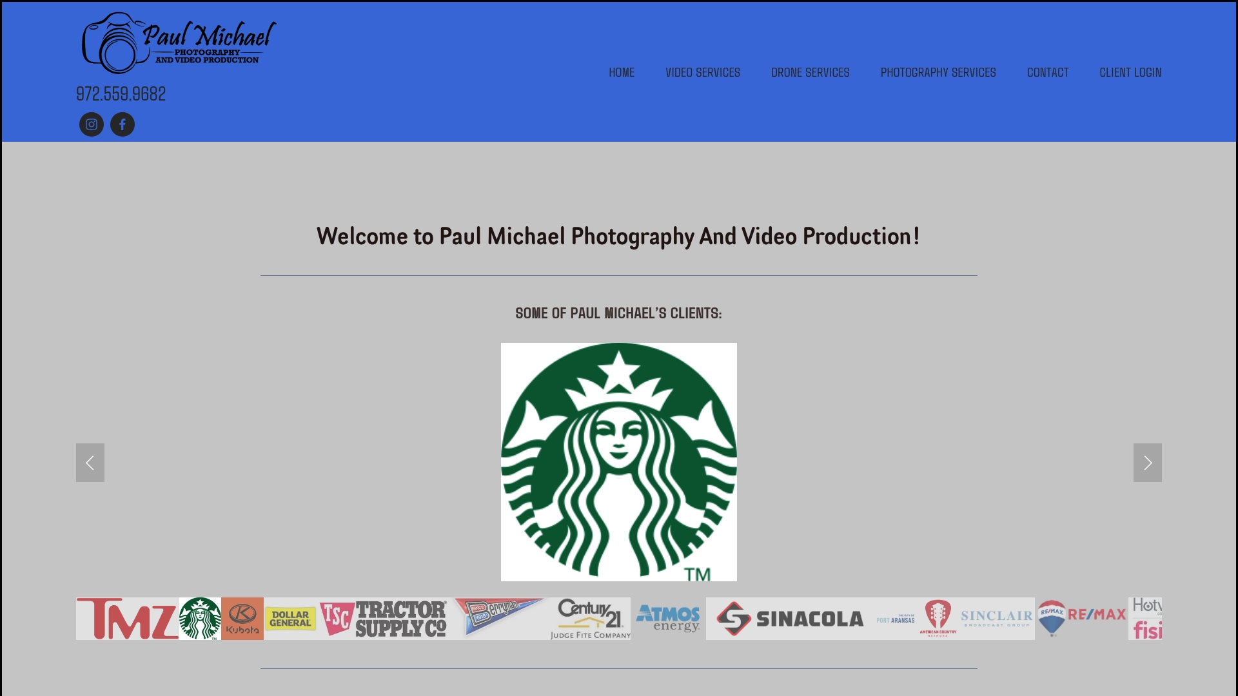Select the TMZ logo thumbnail
Image resolution: width=1238 pixels, height=696 pixels.
(128, 619)
